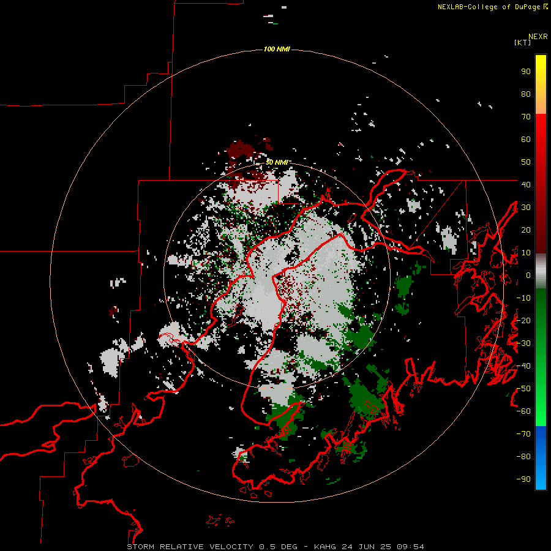This screenshot has width=551, height=551.
Task: Click the 70 scale label
Action: [526, 117]
